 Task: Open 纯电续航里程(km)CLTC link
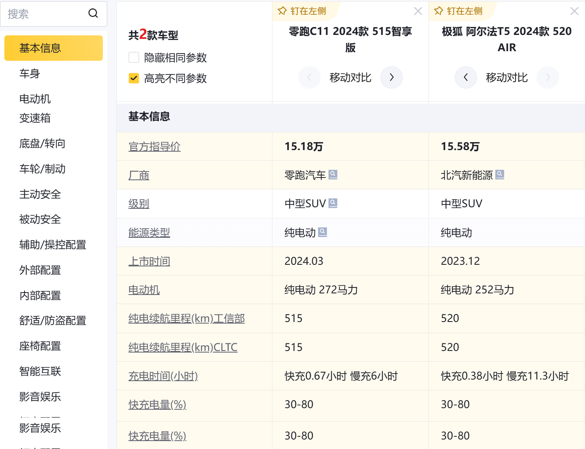click(183, 347)
